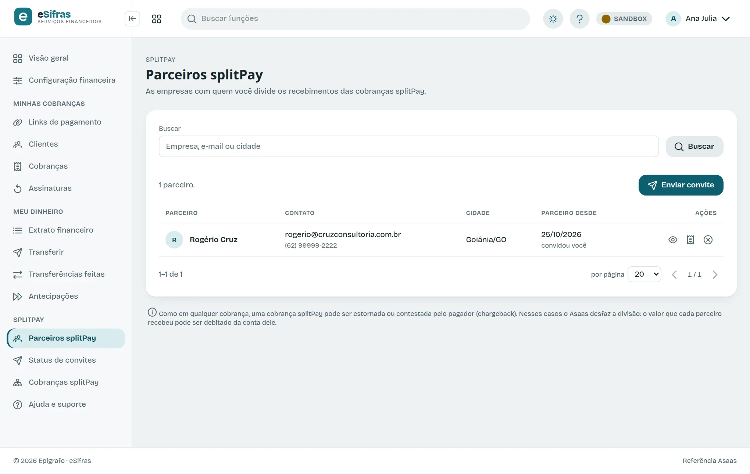Collapse the sidebar with arrow icon
The height and width of the screenshot is (474, 750).
(x=132, y=18)
